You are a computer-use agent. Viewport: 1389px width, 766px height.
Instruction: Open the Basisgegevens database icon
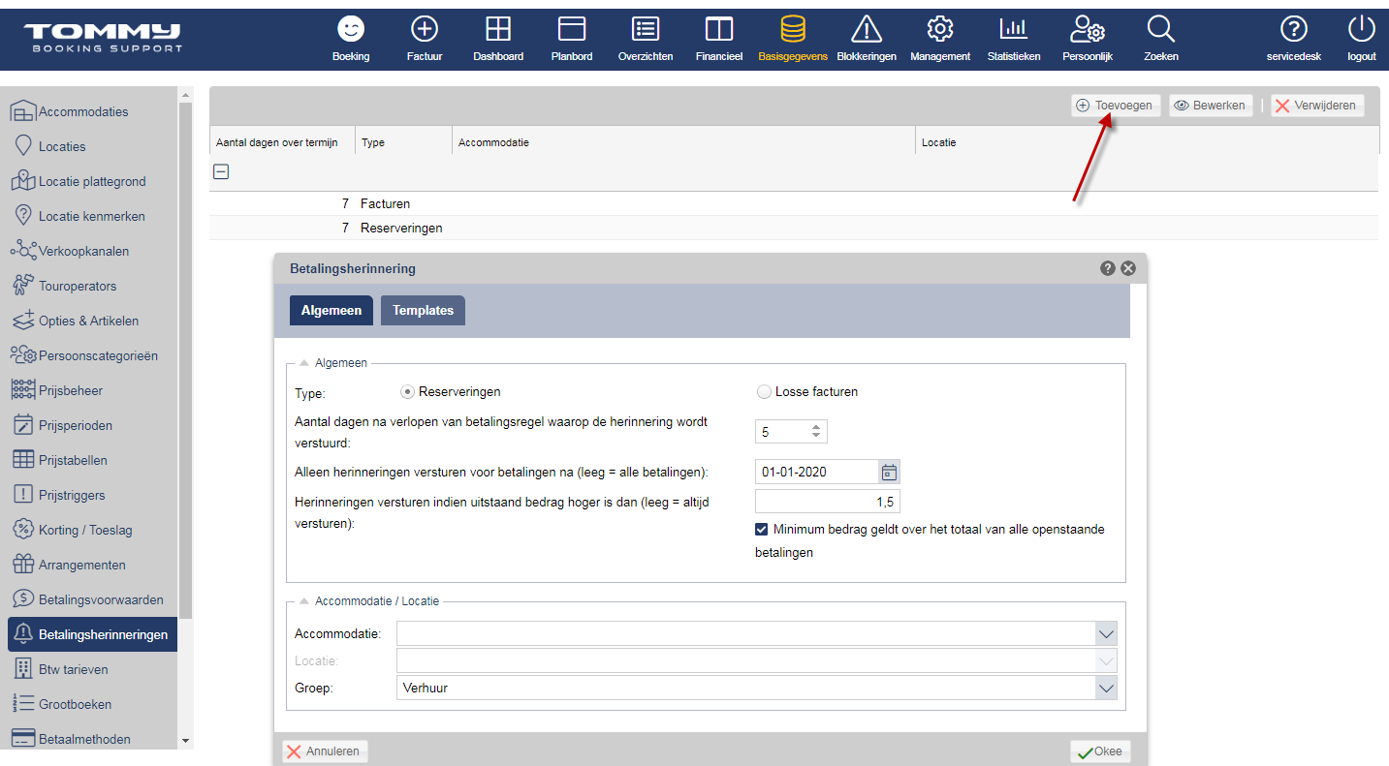click(793, 29)
